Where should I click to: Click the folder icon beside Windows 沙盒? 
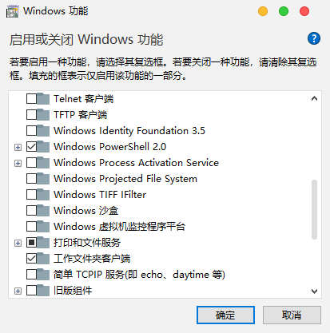[43, 211]
